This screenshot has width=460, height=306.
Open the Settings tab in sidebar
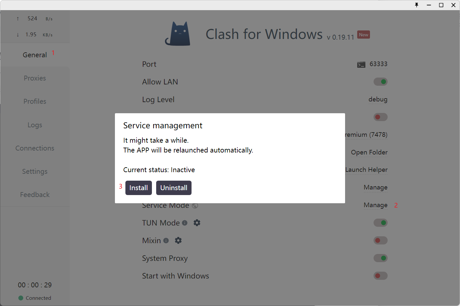(35, 171)
